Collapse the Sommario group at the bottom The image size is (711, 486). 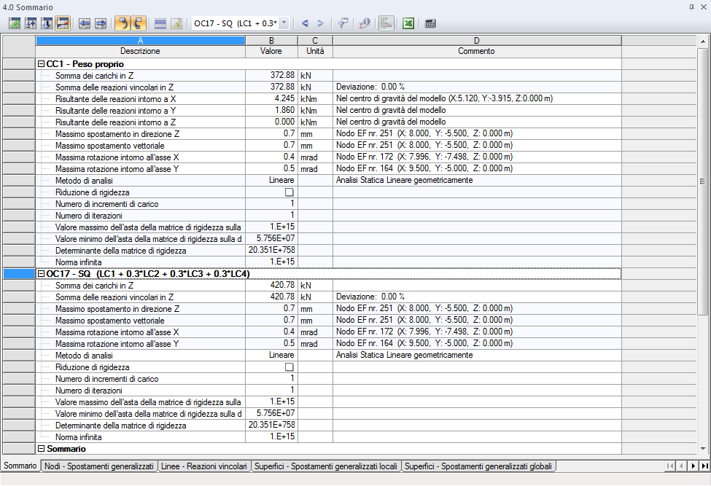point(42,449)
